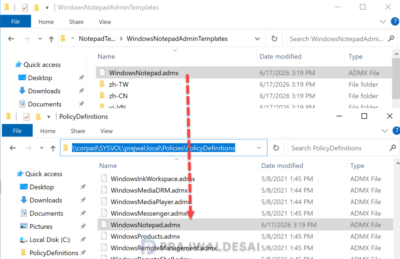Click search magnifier in WindowsNotepadAdminTemplates window
Screen dimensions: 400x259
click(391, 39)
